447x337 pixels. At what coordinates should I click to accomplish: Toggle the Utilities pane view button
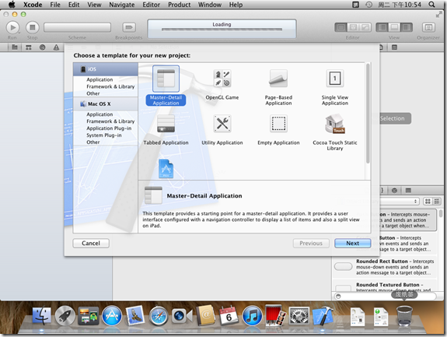pyautogui.click(x=407, y=27)
